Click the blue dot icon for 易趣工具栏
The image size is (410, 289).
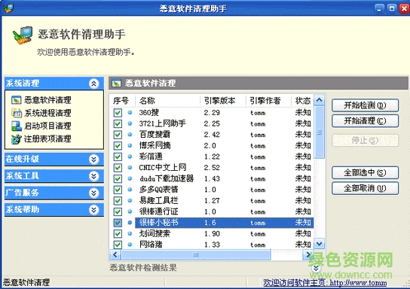point(130,200)
